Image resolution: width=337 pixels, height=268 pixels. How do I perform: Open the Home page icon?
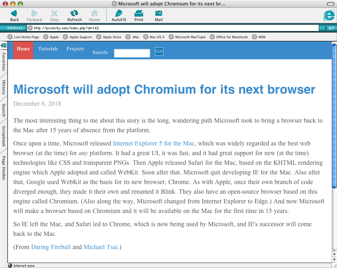click(x=94, y=13)
